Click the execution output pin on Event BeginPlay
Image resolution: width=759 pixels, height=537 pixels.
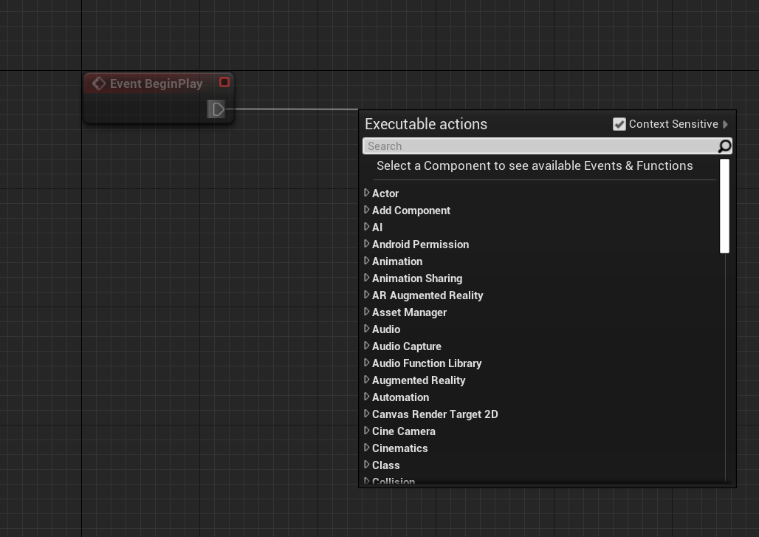tap(216, 109)
